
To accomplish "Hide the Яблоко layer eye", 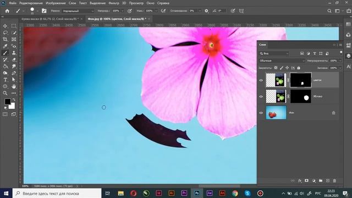I will pos(261,97).
